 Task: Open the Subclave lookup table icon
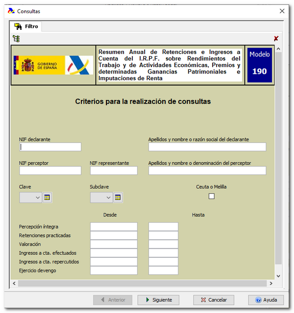(x=118, y=198)
